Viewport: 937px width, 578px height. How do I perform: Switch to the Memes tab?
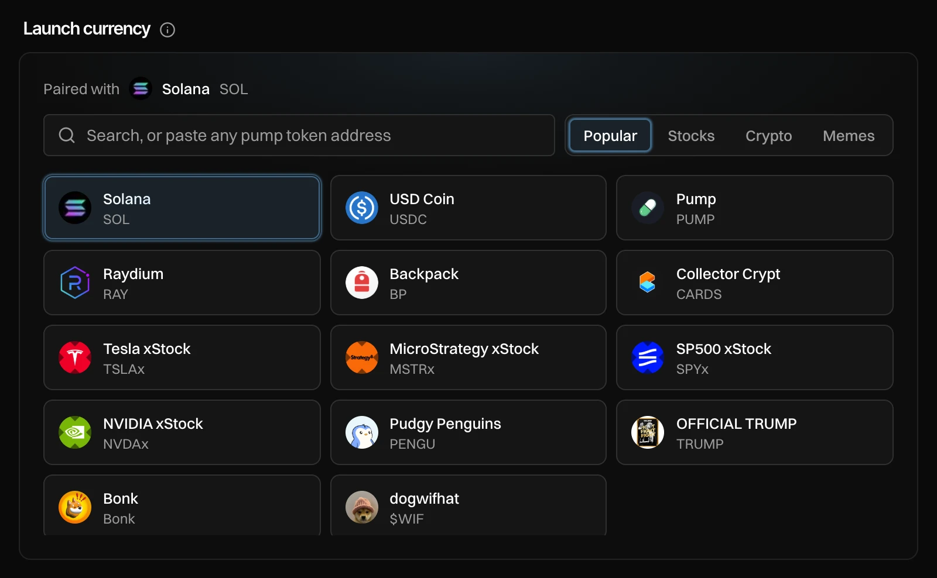(x=849, y=135)
